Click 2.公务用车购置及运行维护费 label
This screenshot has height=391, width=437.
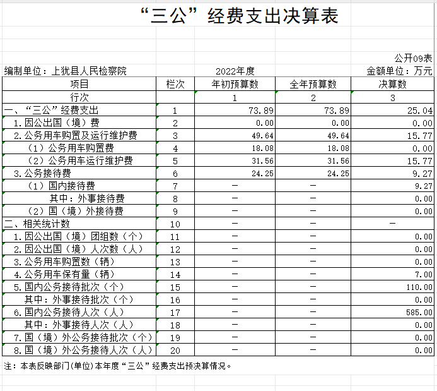pos(76,135)
